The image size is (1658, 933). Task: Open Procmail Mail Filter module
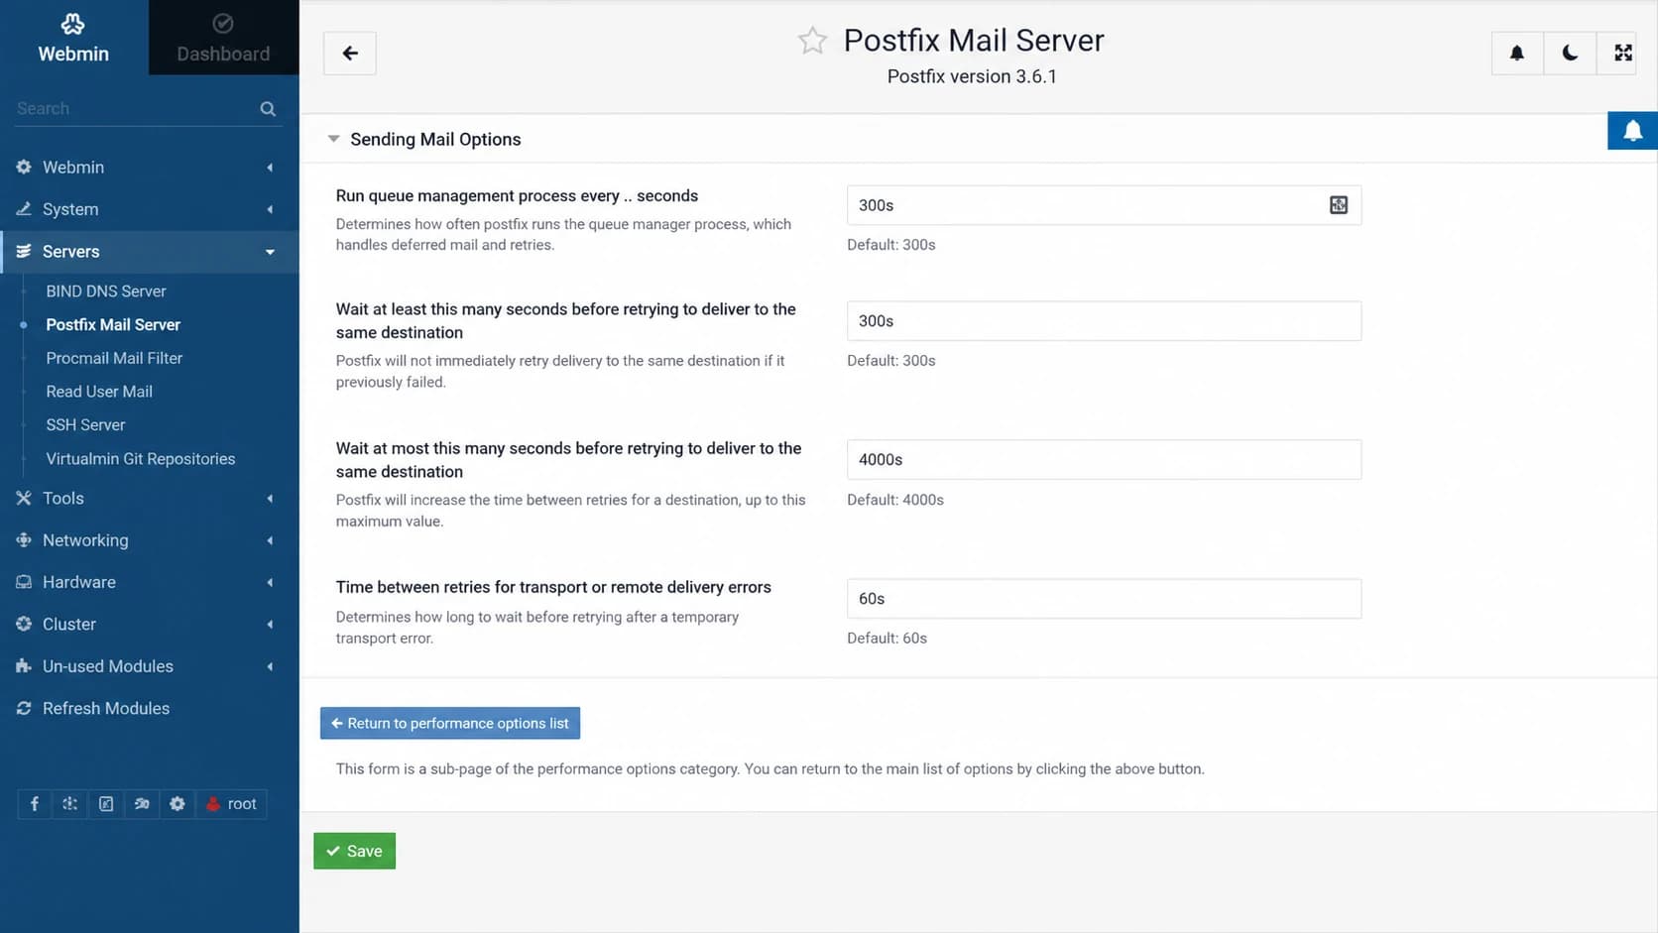pos(114,358)
